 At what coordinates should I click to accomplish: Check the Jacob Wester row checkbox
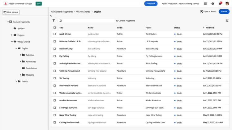(54, 34)
